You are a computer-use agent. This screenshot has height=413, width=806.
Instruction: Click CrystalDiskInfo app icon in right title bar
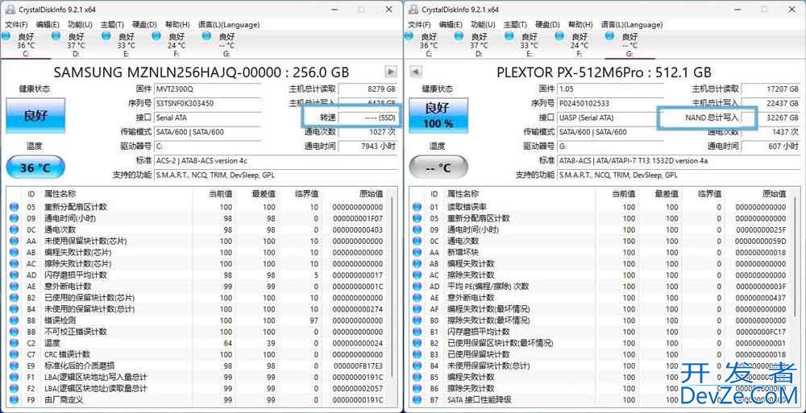tap(412, 10)
